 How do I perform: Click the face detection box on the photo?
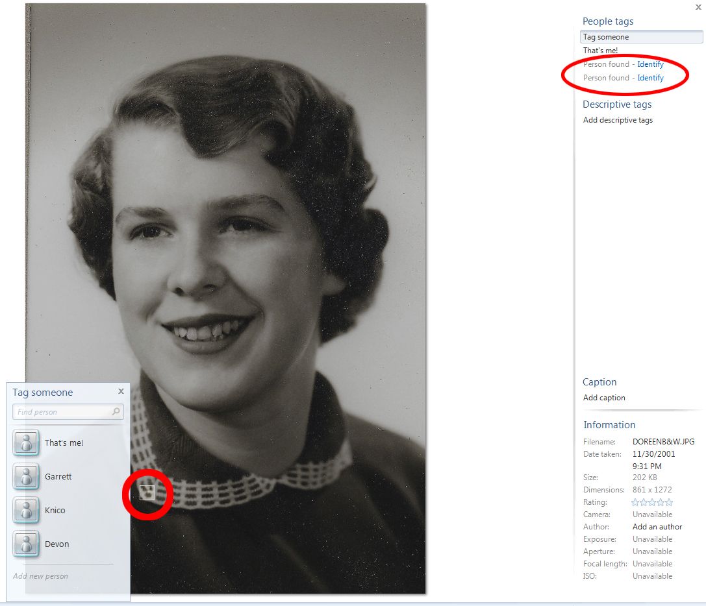pos(147,493)
